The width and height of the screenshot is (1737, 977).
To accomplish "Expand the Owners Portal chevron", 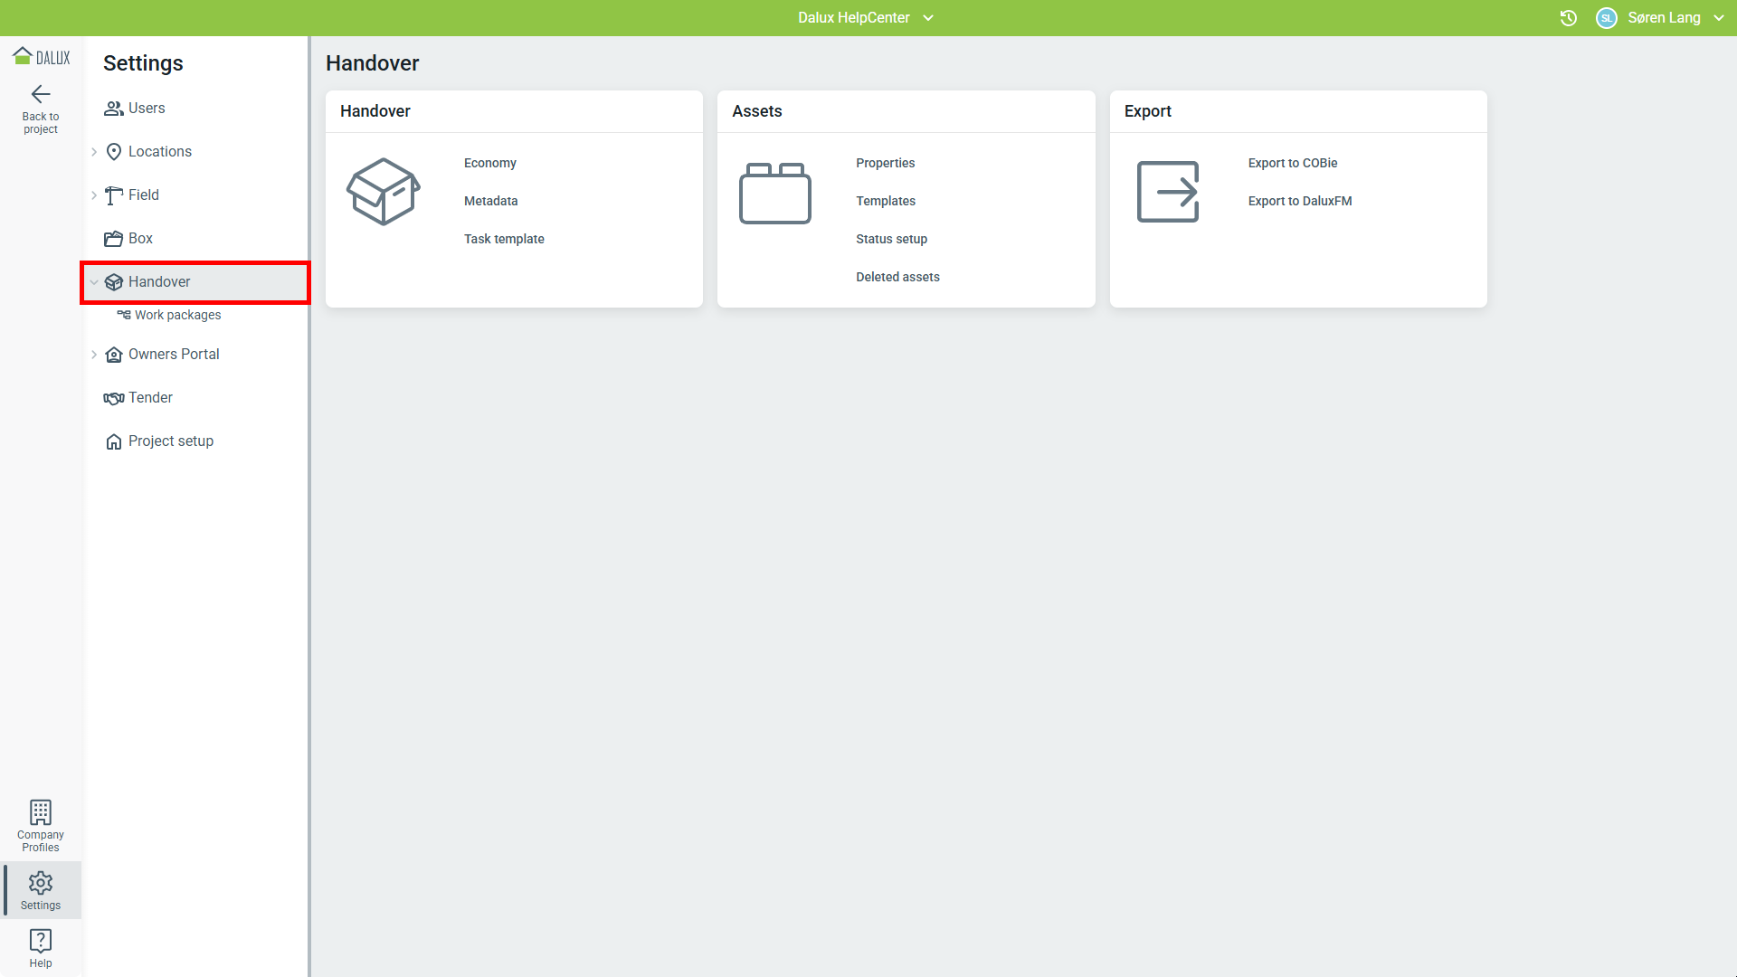I will [94, 355].
